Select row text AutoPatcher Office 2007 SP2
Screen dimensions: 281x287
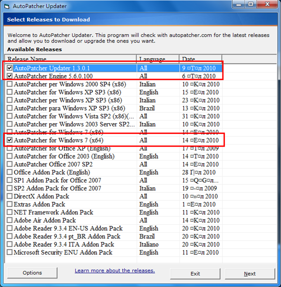pos(53,164)
